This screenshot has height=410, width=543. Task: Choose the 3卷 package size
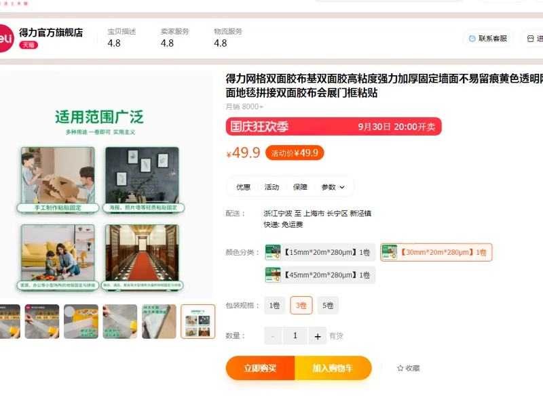[x=301, y=305]
